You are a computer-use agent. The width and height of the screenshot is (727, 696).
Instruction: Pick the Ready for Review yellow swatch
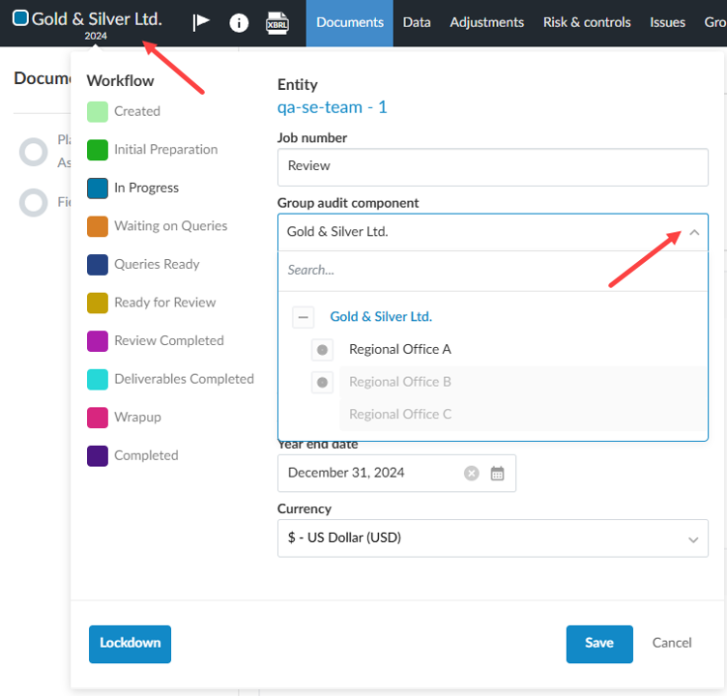(x=98, y=303)
